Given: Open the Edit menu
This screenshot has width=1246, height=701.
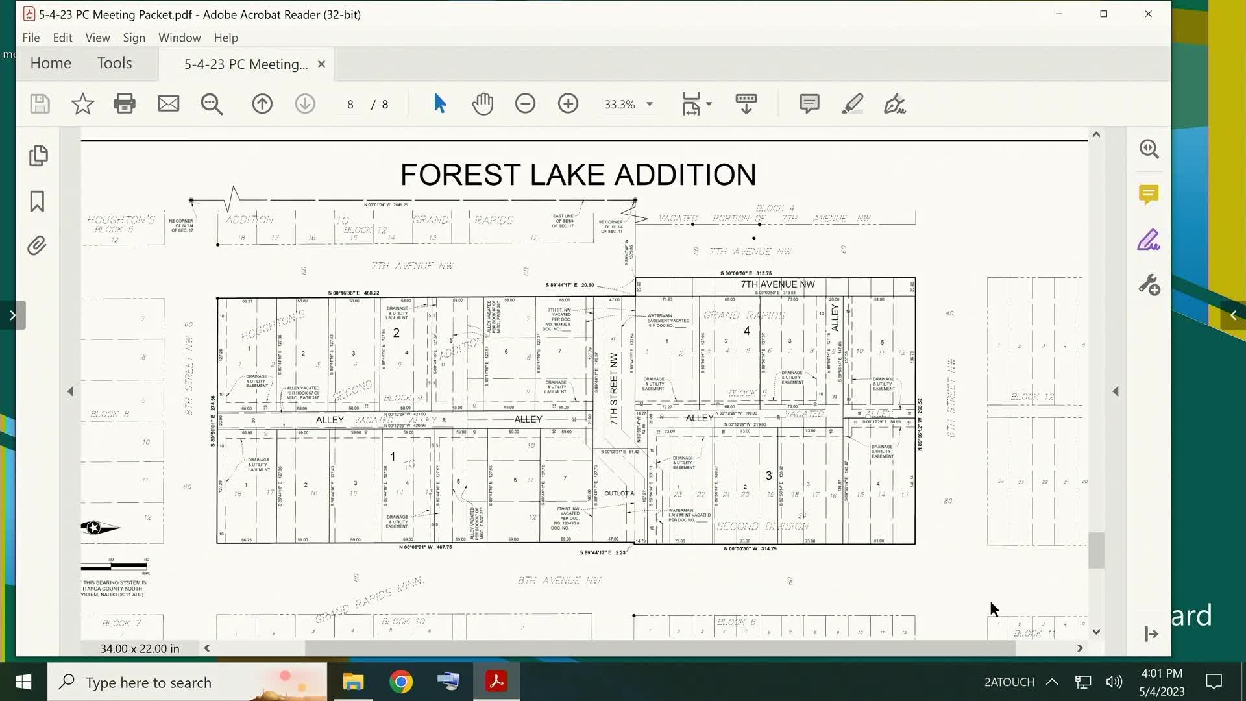Looking at the screenshot, I should click(x=62, y=38).
